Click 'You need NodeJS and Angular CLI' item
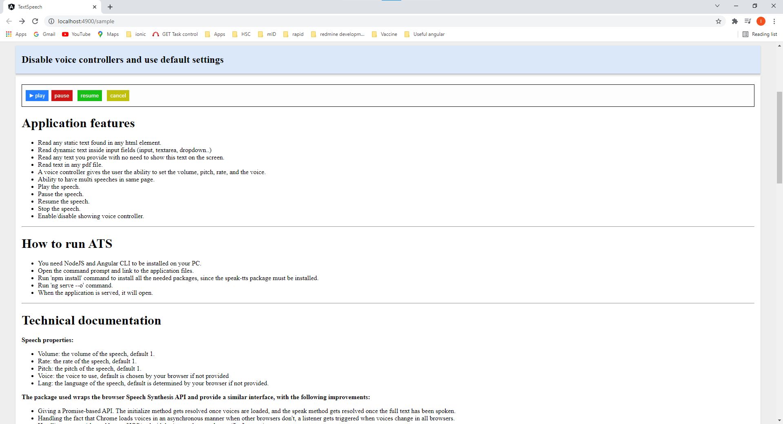Image resolution: width=783 pixels, height=424 pixels. pyautogui.click(x=119, y=263)
